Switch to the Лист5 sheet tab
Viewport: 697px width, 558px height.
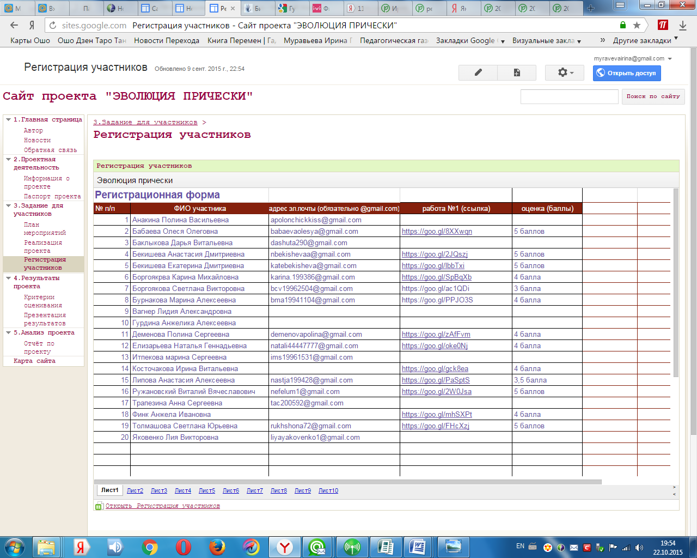coord(207,490)
